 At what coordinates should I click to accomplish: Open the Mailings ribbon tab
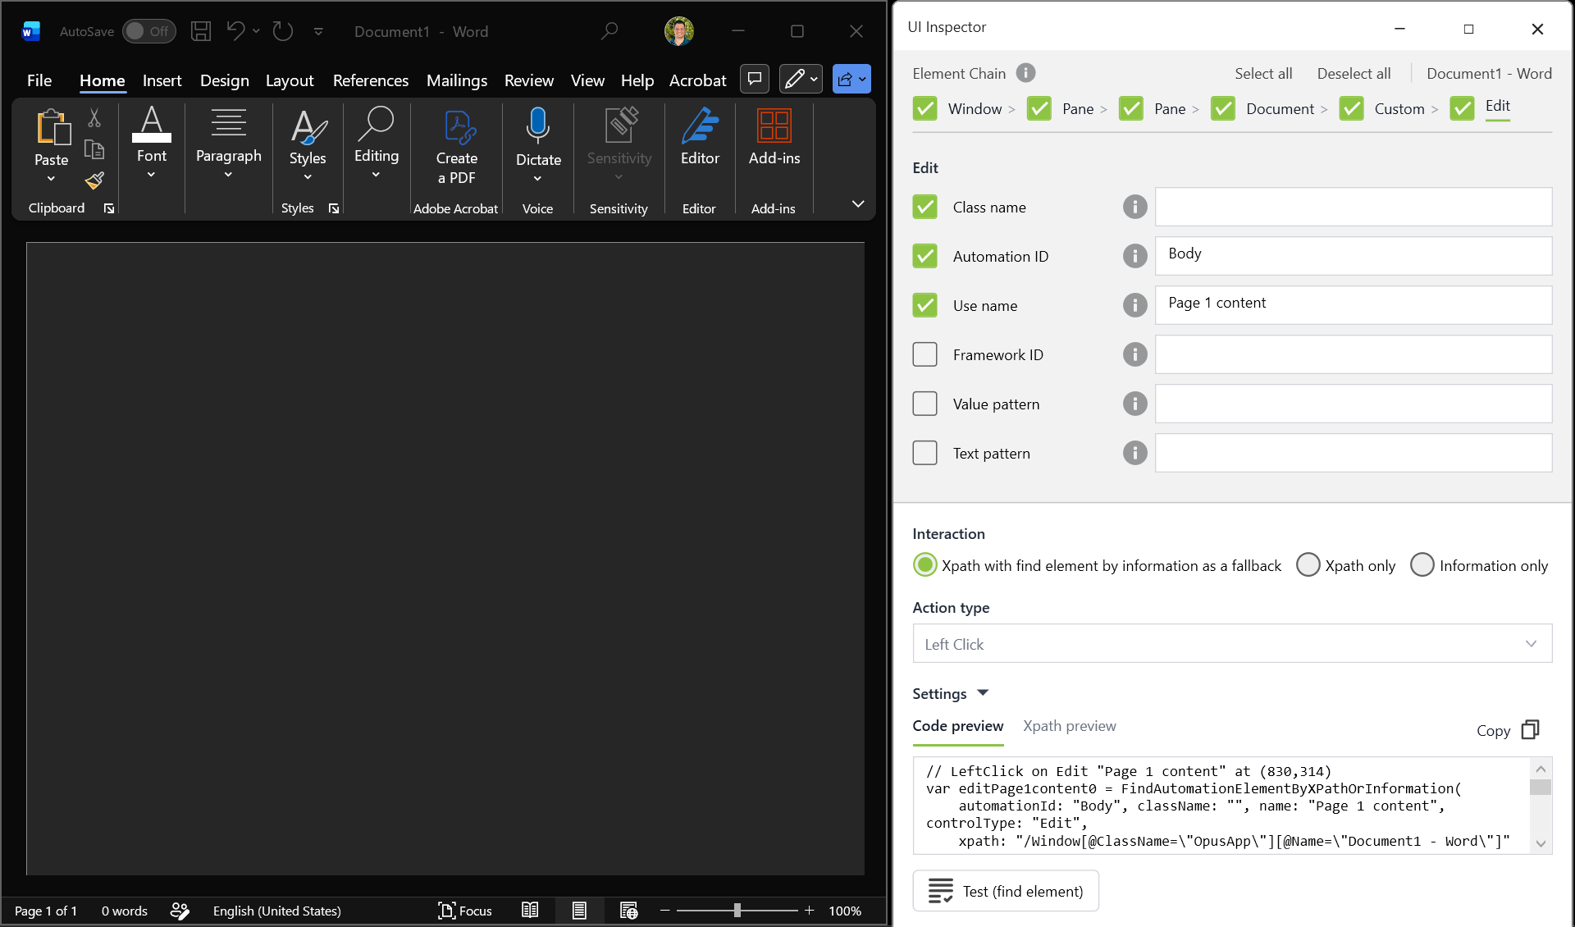pos(456,80)
